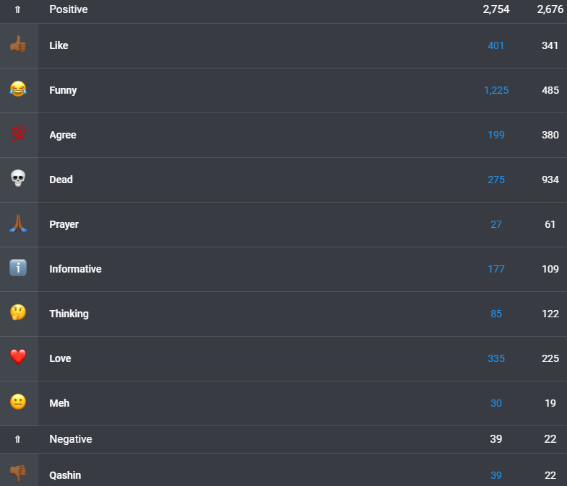The image size is (567, 486).
Task: Open the 335 Love count link
Action: tap(496, 358)
